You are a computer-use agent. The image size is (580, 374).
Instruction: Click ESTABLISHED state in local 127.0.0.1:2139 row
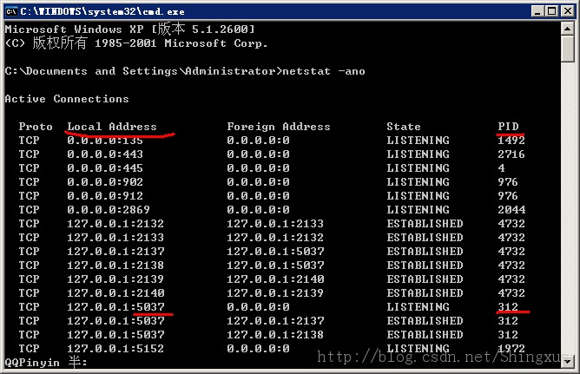425,279
